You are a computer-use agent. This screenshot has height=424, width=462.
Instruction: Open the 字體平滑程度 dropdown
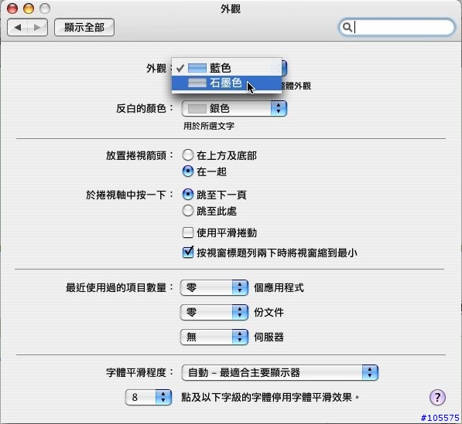click(280, 372)
